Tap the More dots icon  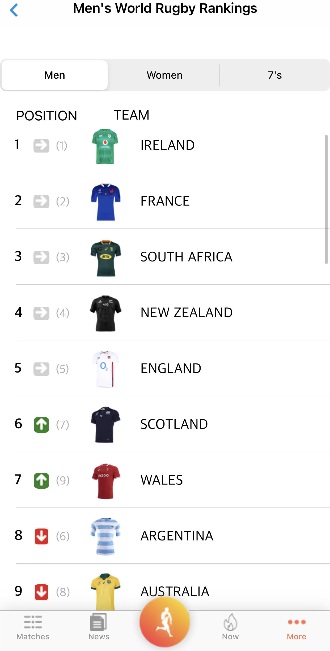pyautogui.click(x=297, y=622)
